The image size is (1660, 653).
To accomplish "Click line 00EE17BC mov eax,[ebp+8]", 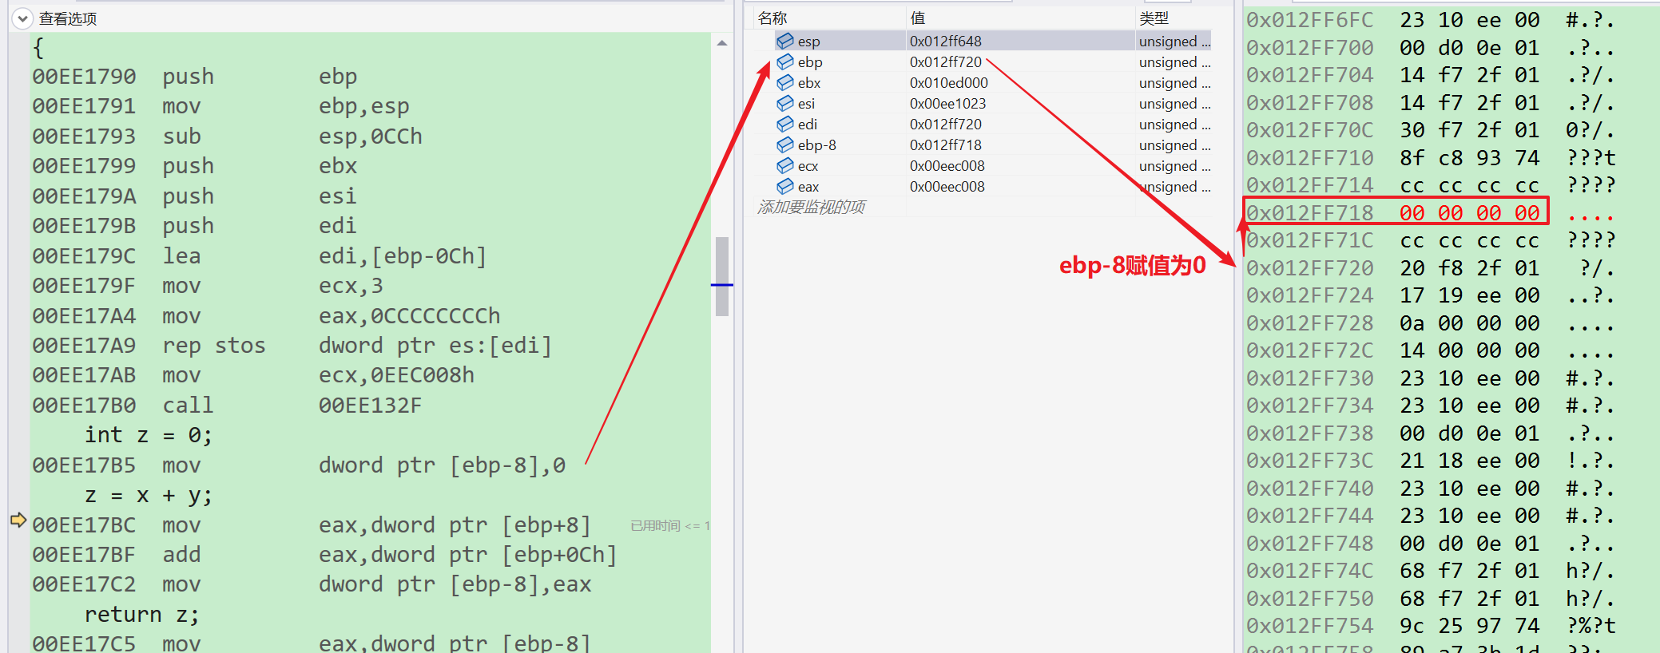I will click(x=312, y=525).
